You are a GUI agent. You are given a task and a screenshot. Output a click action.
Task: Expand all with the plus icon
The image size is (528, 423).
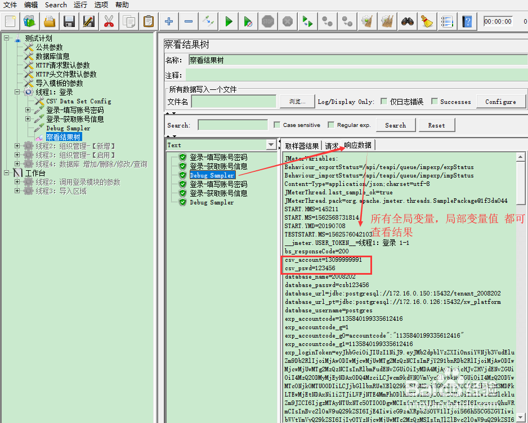pos(169,21)
